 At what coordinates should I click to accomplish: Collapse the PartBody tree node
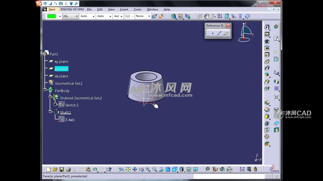click(45, 90)
